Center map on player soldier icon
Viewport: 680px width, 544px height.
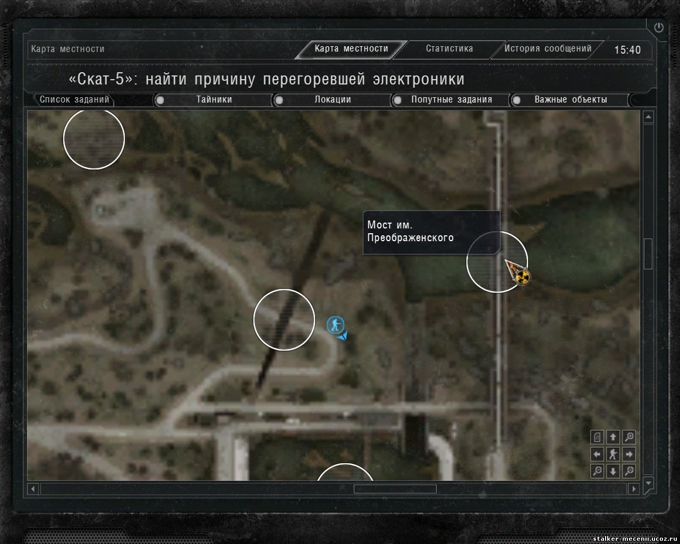point(613,454)
